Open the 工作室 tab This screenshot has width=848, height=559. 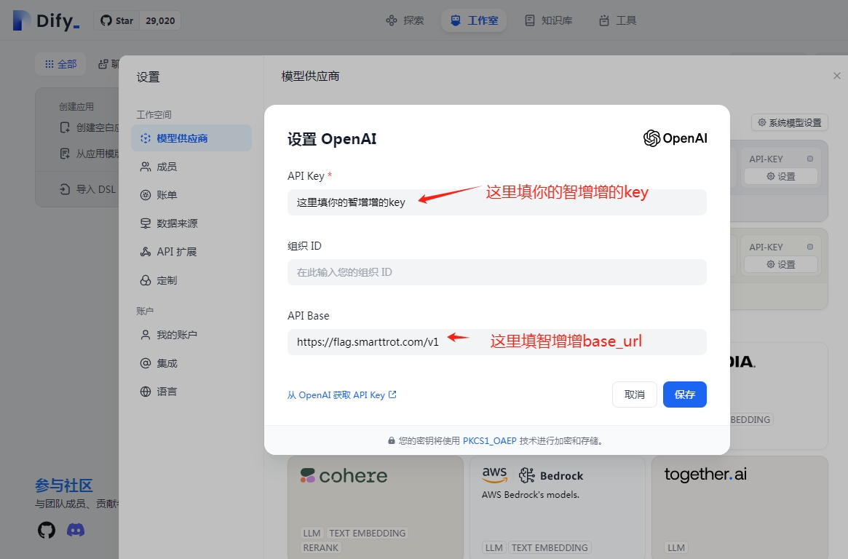[x=475, y=20]
